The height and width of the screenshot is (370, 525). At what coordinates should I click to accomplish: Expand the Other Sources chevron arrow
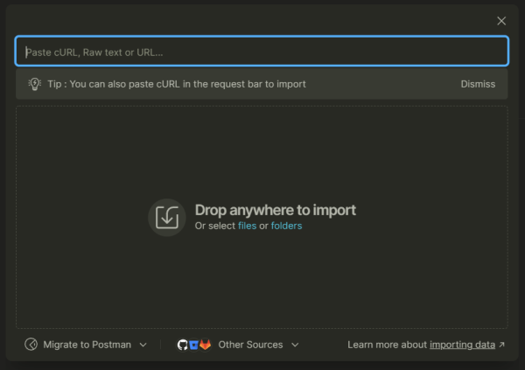coord(295,345)
